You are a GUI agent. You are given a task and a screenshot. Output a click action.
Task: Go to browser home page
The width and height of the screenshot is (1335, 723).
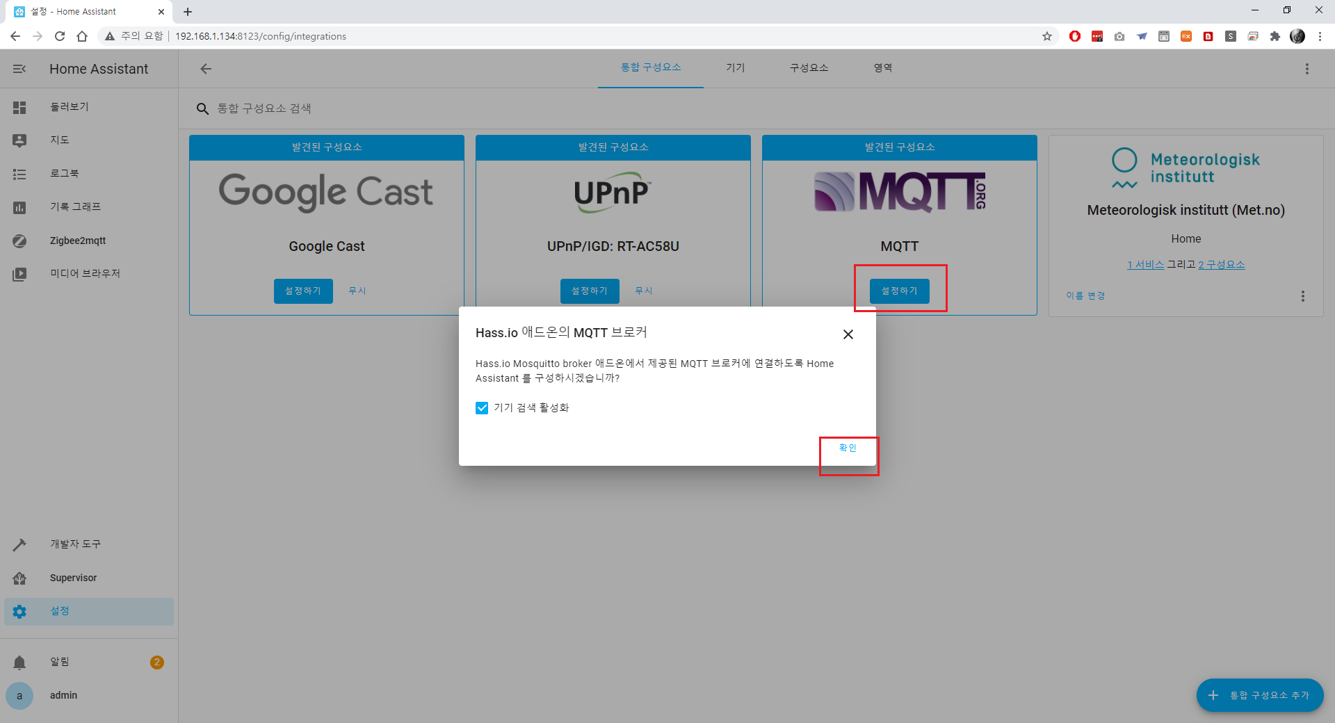[x=82, y=36]
